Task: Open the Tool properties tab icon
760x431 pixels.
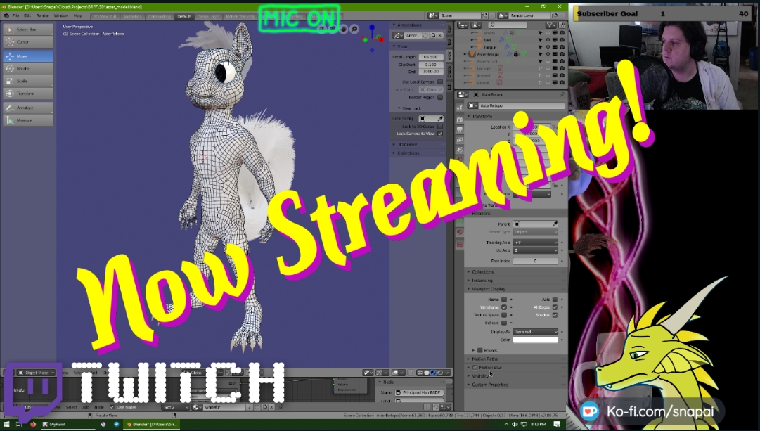Action: click(460, 107)
